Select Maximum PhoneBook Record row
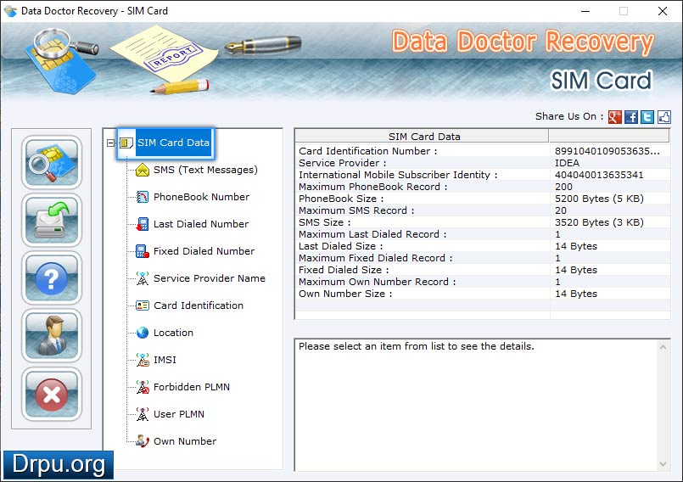This screenshot has width=683, height=482. 483,187
